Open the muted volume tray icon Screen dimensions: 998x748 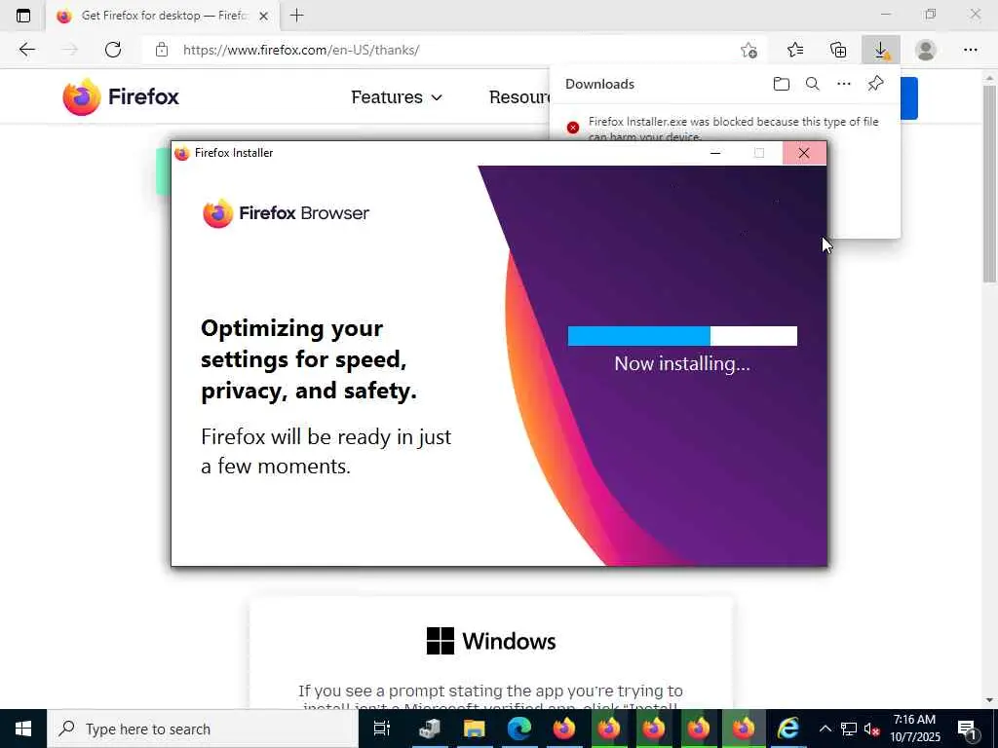coord(871,729)
